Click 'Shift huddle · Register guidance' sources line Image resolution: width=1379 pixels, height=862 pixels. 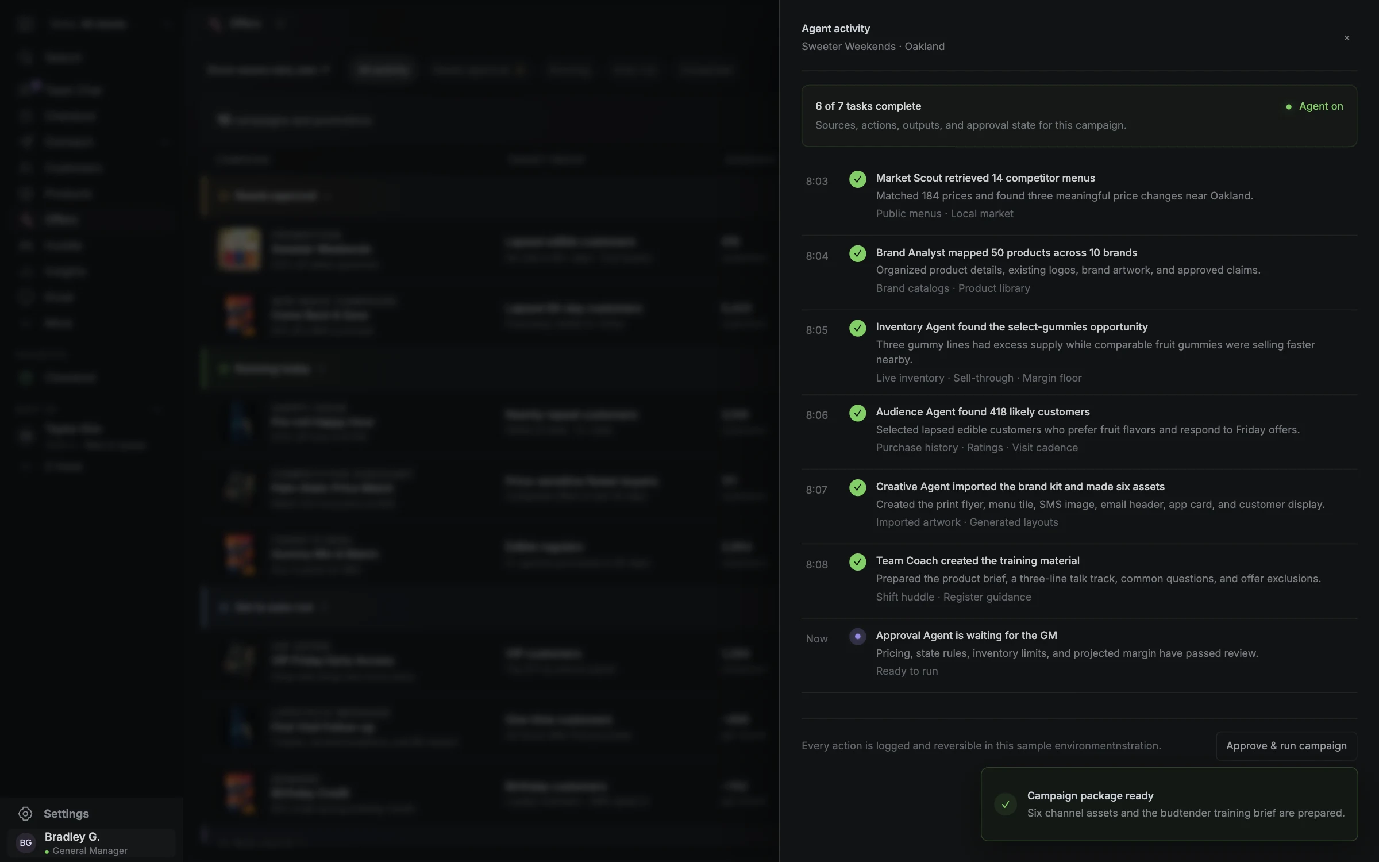point(953,597)
